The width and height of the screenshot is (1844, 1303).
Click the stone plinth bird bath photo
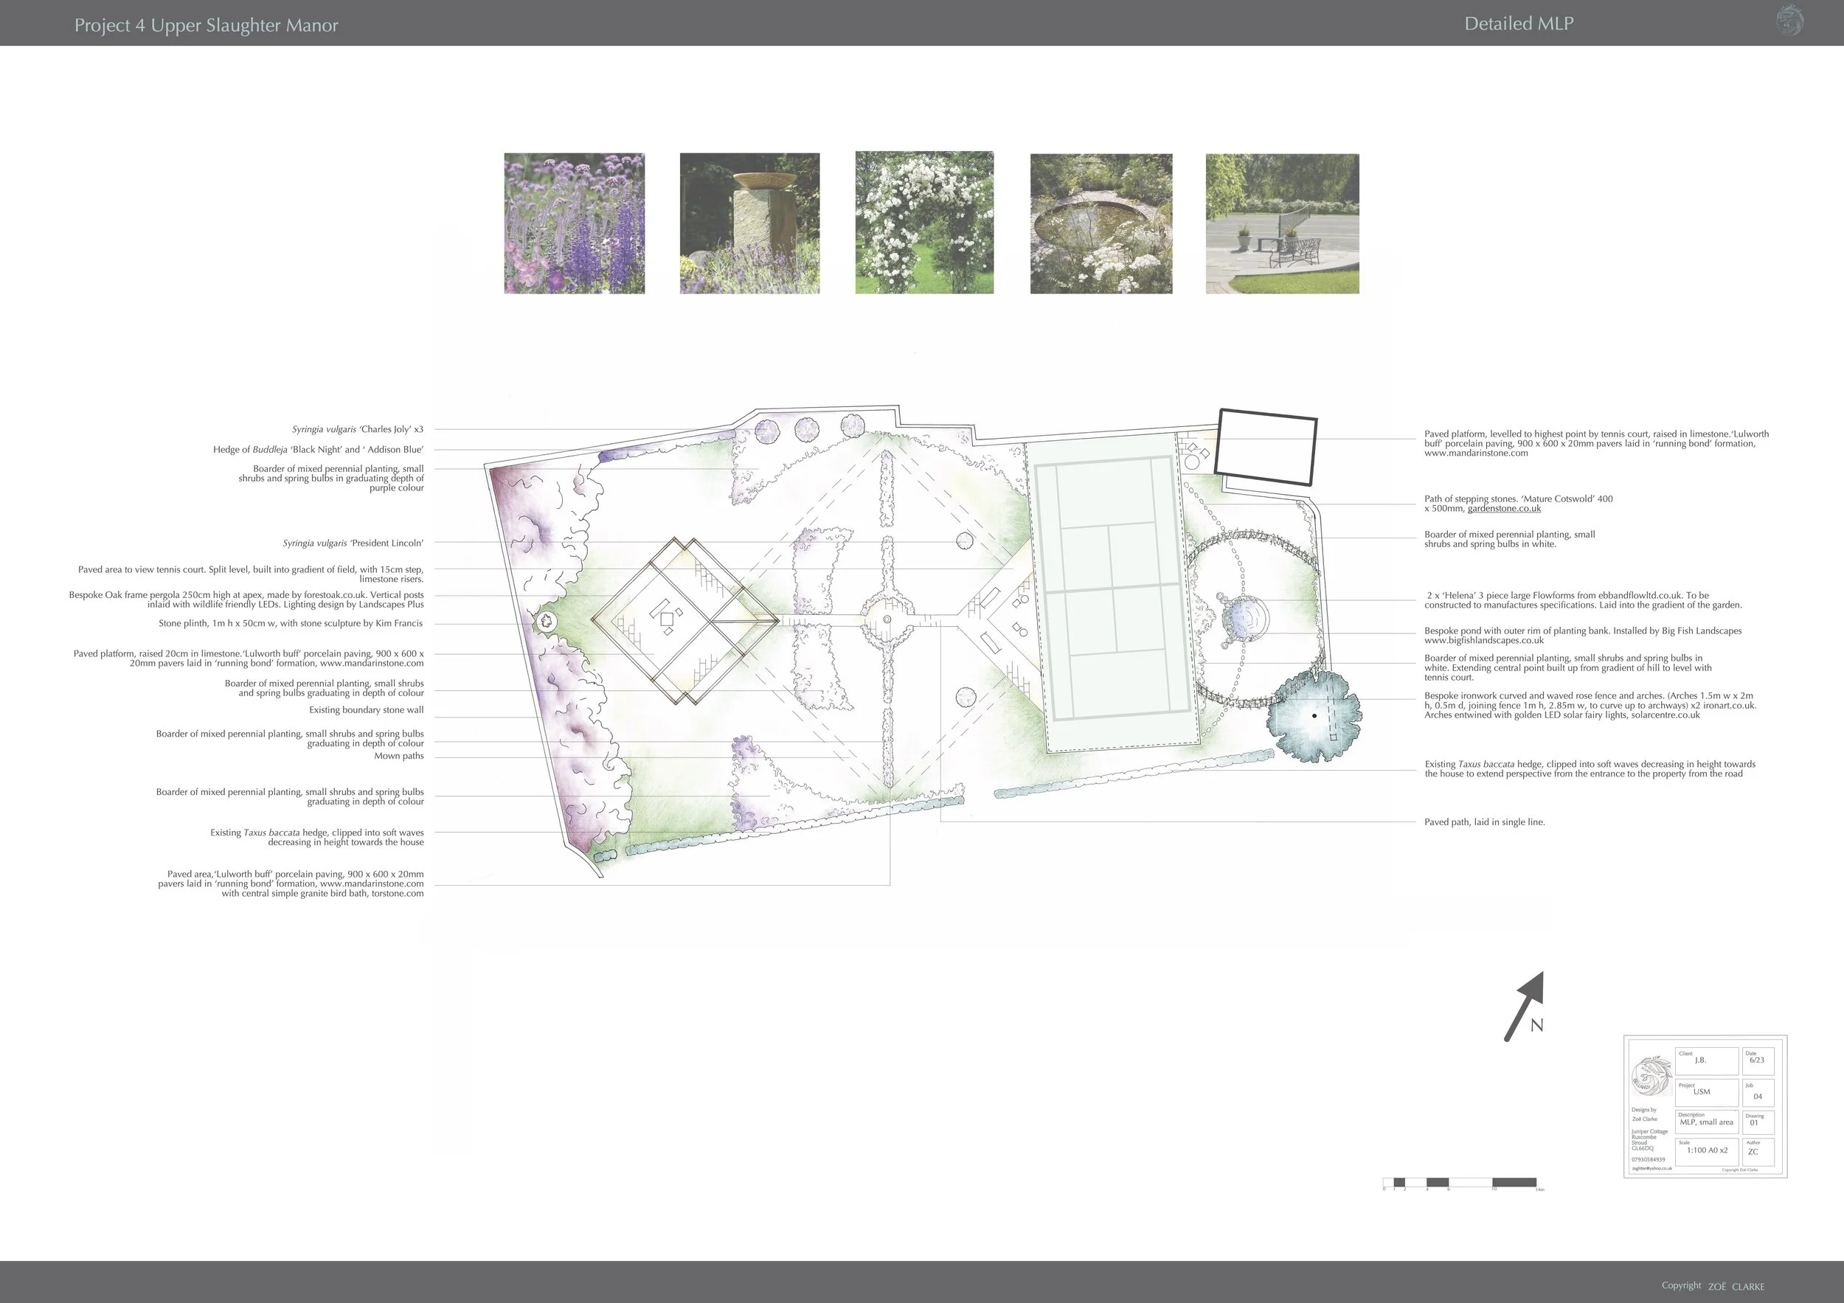coord(749,223)
